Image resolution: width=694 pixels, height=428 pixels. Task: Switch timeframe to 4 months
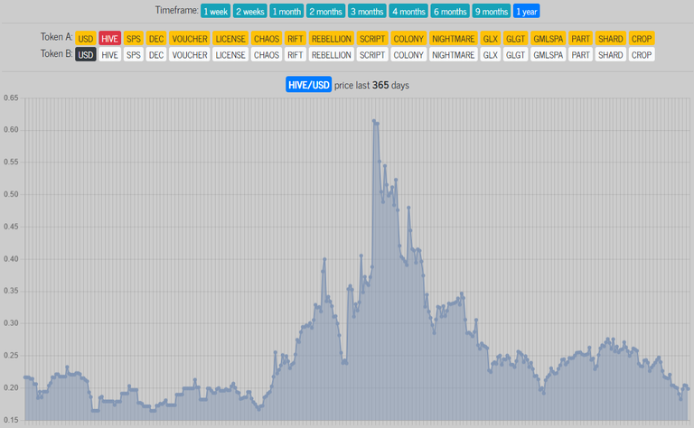(x=408, y=11)
